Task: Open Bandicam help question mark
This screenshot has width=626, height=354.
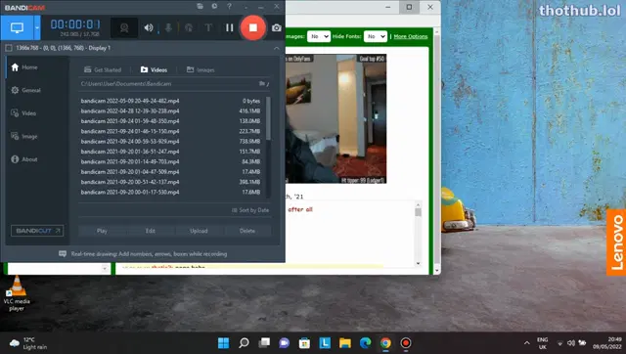Action: 229,6
